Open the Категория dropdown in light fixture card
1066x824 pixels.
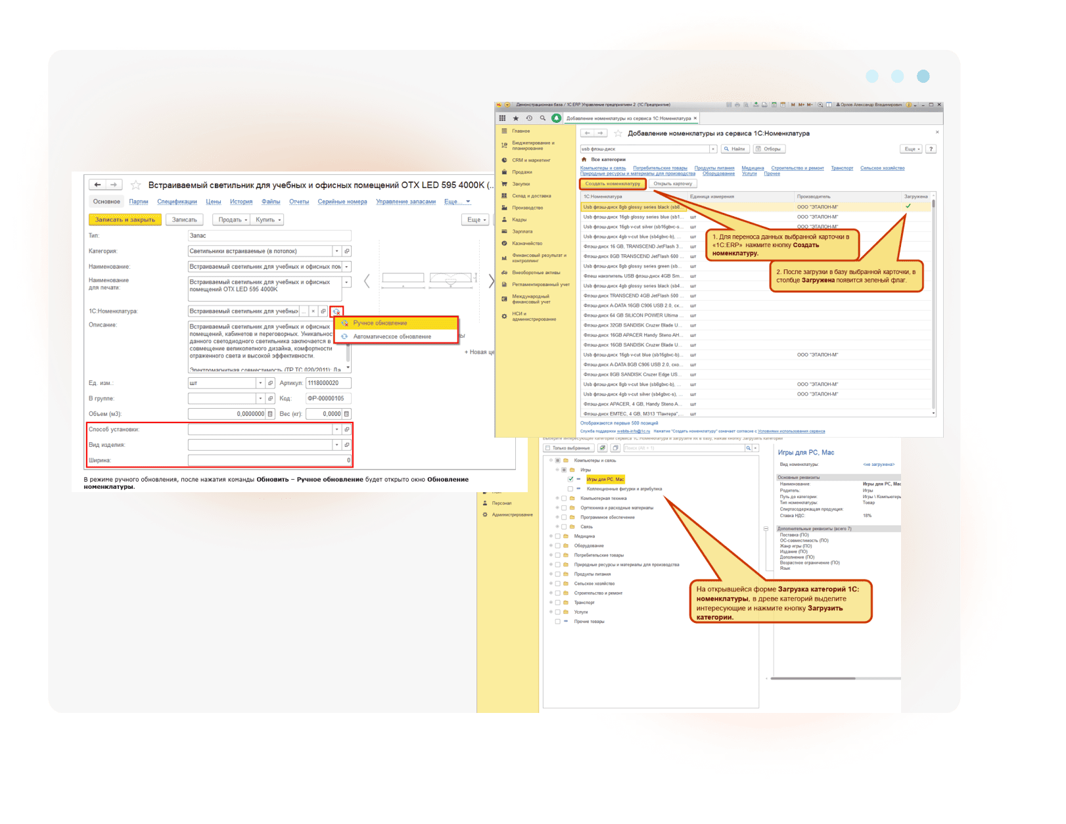pos(336,251)
